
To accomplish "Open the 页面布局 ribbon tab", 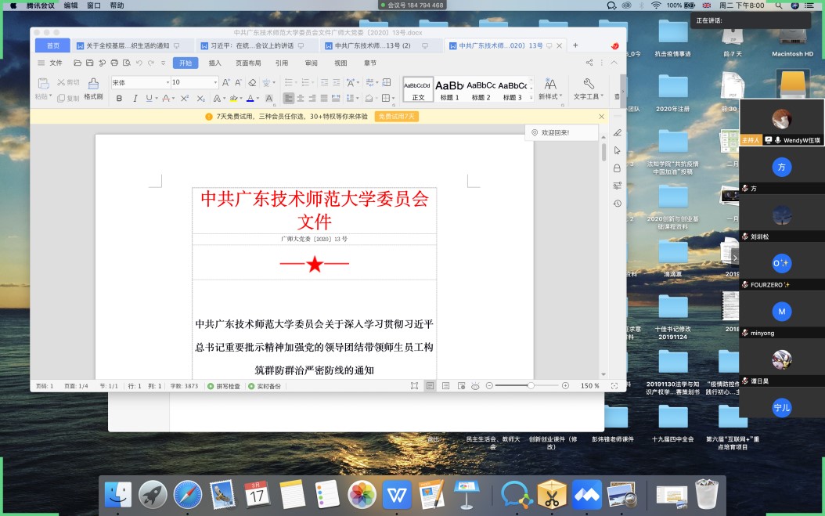I will click(248, 63).
